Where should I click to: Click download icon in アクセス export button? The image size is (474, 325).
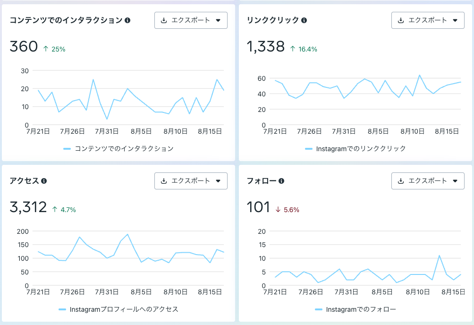(164, 181)
